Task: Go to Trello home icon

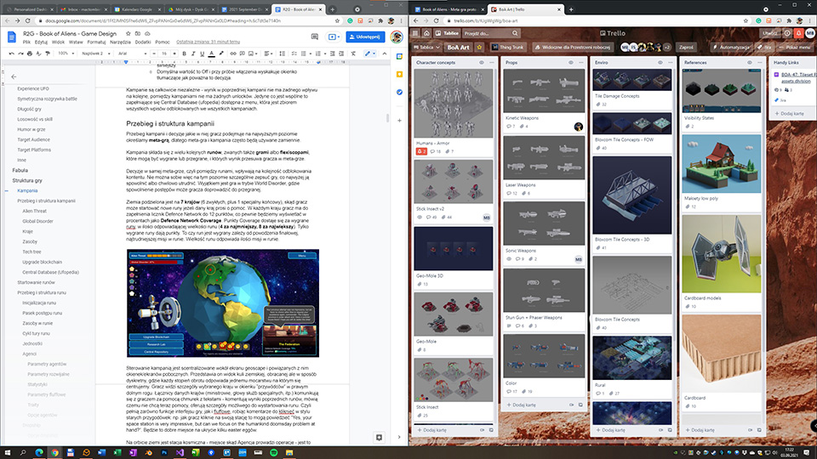Action: tap(426, 33)
